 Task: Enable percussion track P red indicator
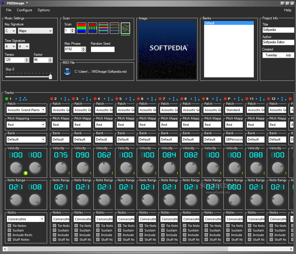pyautogui.click(x=225, y=99)
